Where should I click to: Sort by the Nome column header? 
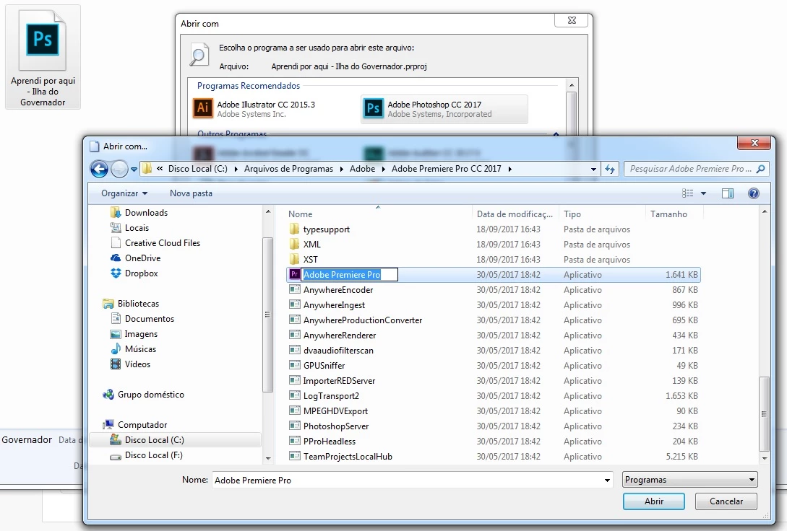pos(379,214)
